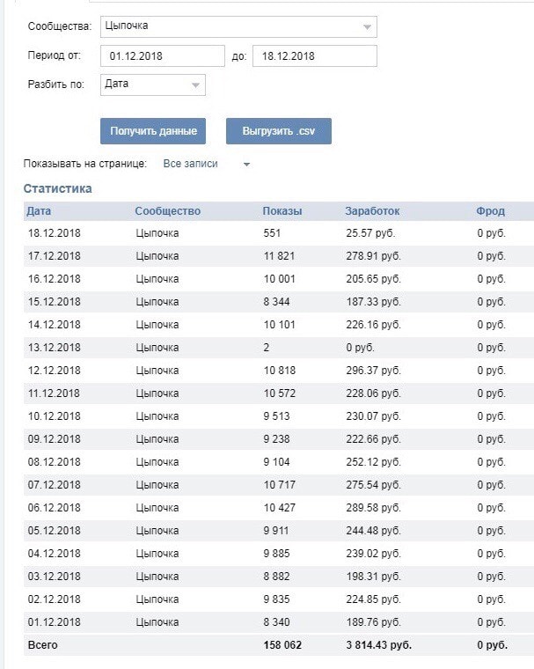Open the Сообщества dropdown with Цыпочка
This screenshot has width=534, height=669.
point(238,26)
